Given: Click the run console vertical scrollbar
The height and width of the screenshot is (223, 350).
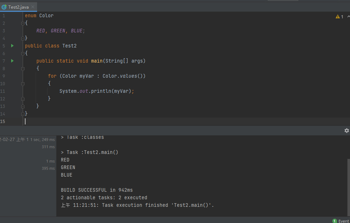Looking at the screenshot, I should pos(348,187).
